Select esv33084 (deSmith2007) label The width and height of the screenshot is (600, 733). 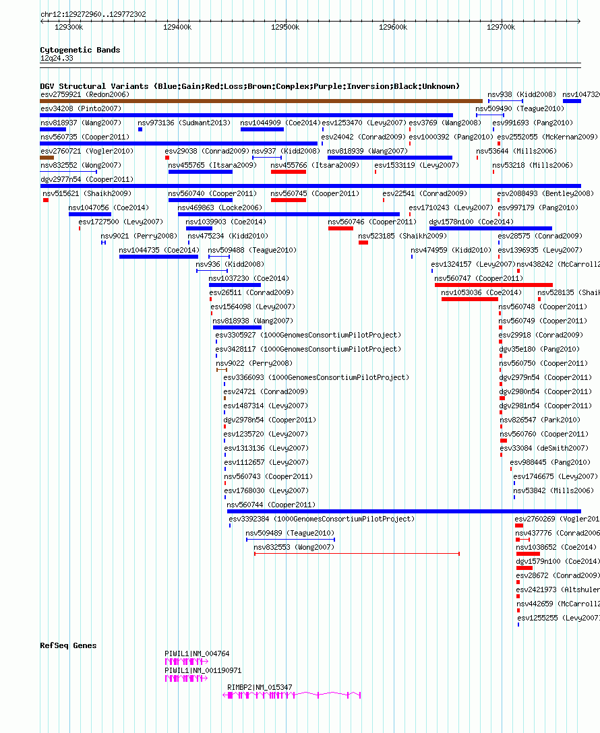544,448
